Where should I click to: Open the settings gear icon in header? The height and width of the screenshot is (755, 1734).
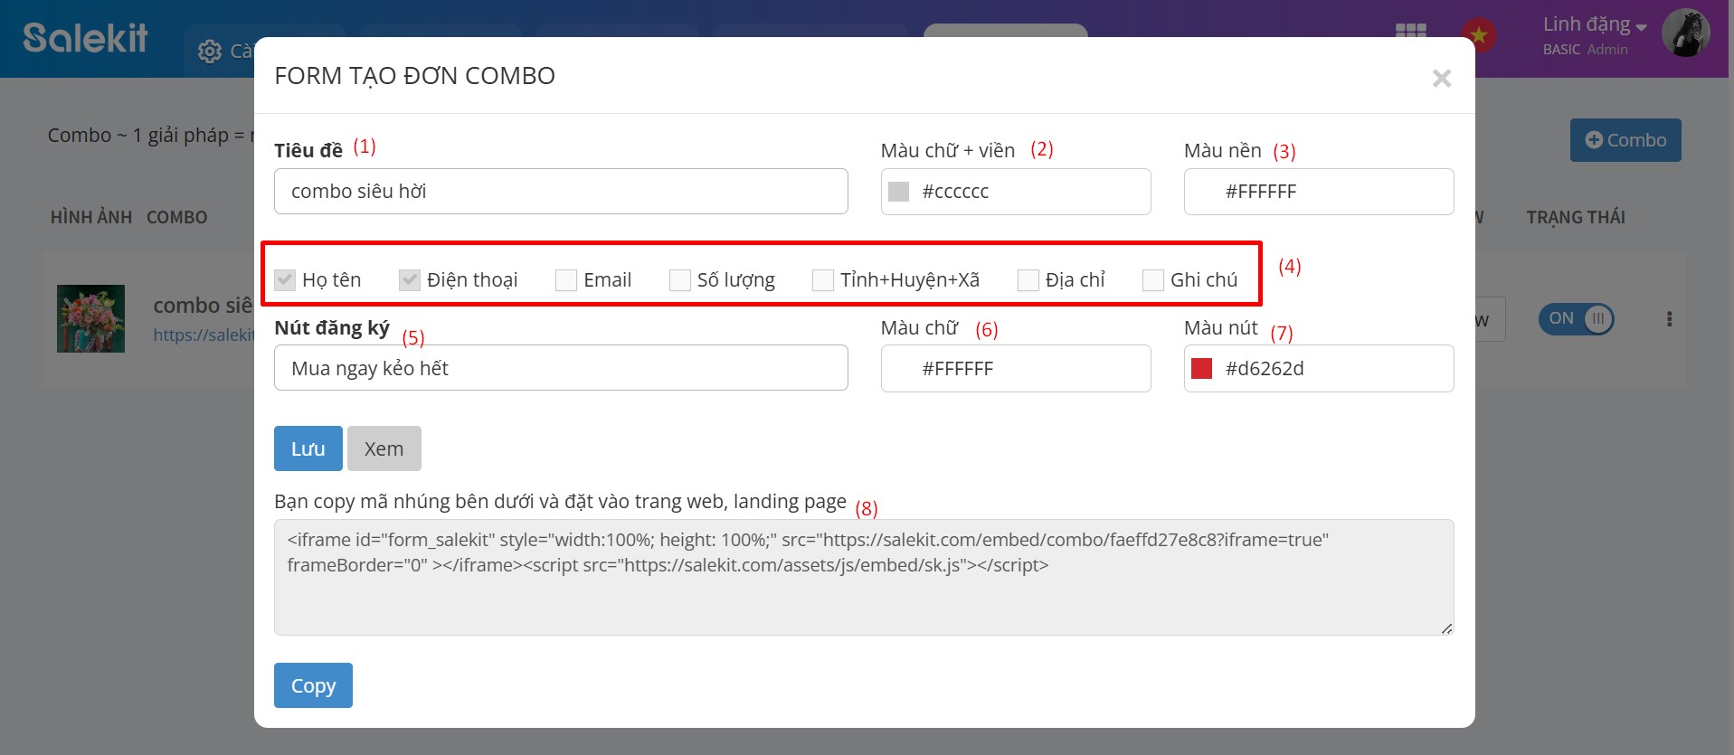pyautogui.click(x=210, y=52)
